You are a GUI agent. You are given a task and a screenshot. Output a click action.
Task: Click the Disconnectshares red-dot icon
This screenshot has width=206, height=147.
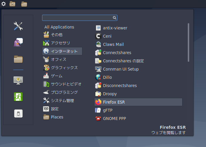(98, 86)
